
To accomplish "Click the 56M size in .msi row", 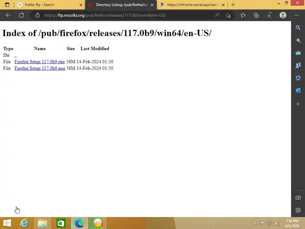I will point(71,68).
